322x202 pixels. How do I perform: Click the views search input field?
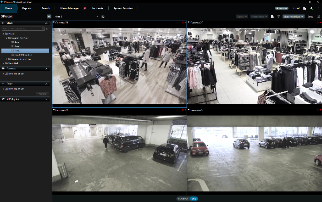coord(24,29)
